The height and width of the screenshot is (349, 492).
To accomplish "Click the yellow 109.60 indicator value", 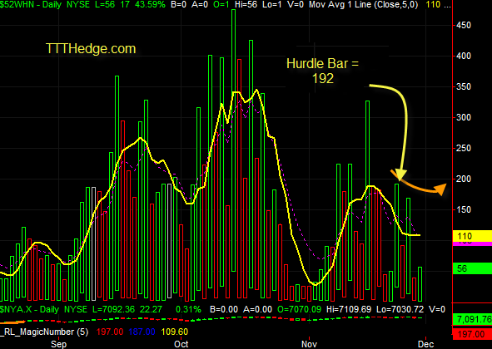I will click(x=175, y=332).
